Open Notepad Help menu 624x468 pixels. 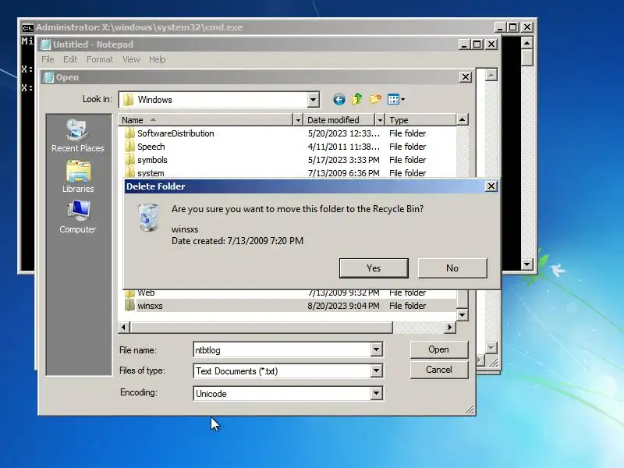[158, 59]
